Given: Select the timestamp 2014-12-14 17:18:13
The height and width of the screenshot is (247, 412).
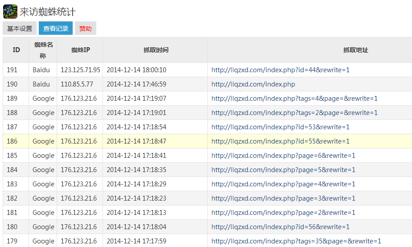Looking at the screenshot, I should click(x=136, y=213).
